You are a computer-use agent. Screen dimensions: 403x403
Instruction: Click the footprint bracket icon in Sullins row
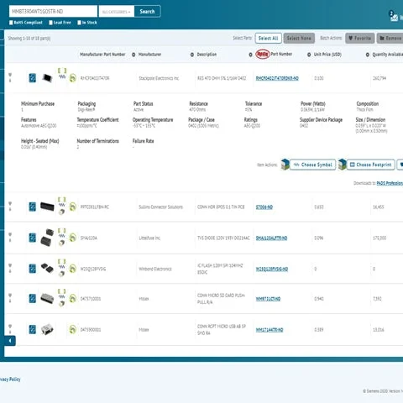(x=62, y=199)
